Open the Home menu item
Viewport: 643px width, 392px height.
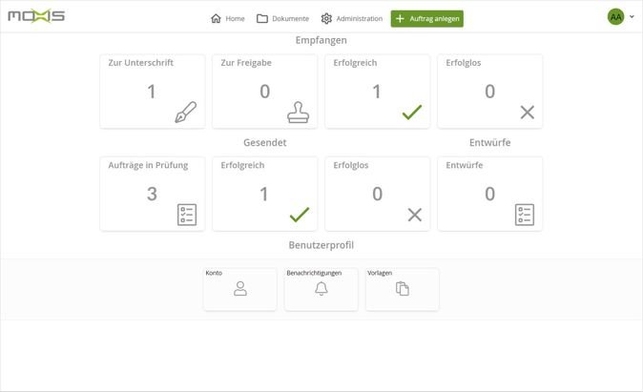tap(228, 18)
